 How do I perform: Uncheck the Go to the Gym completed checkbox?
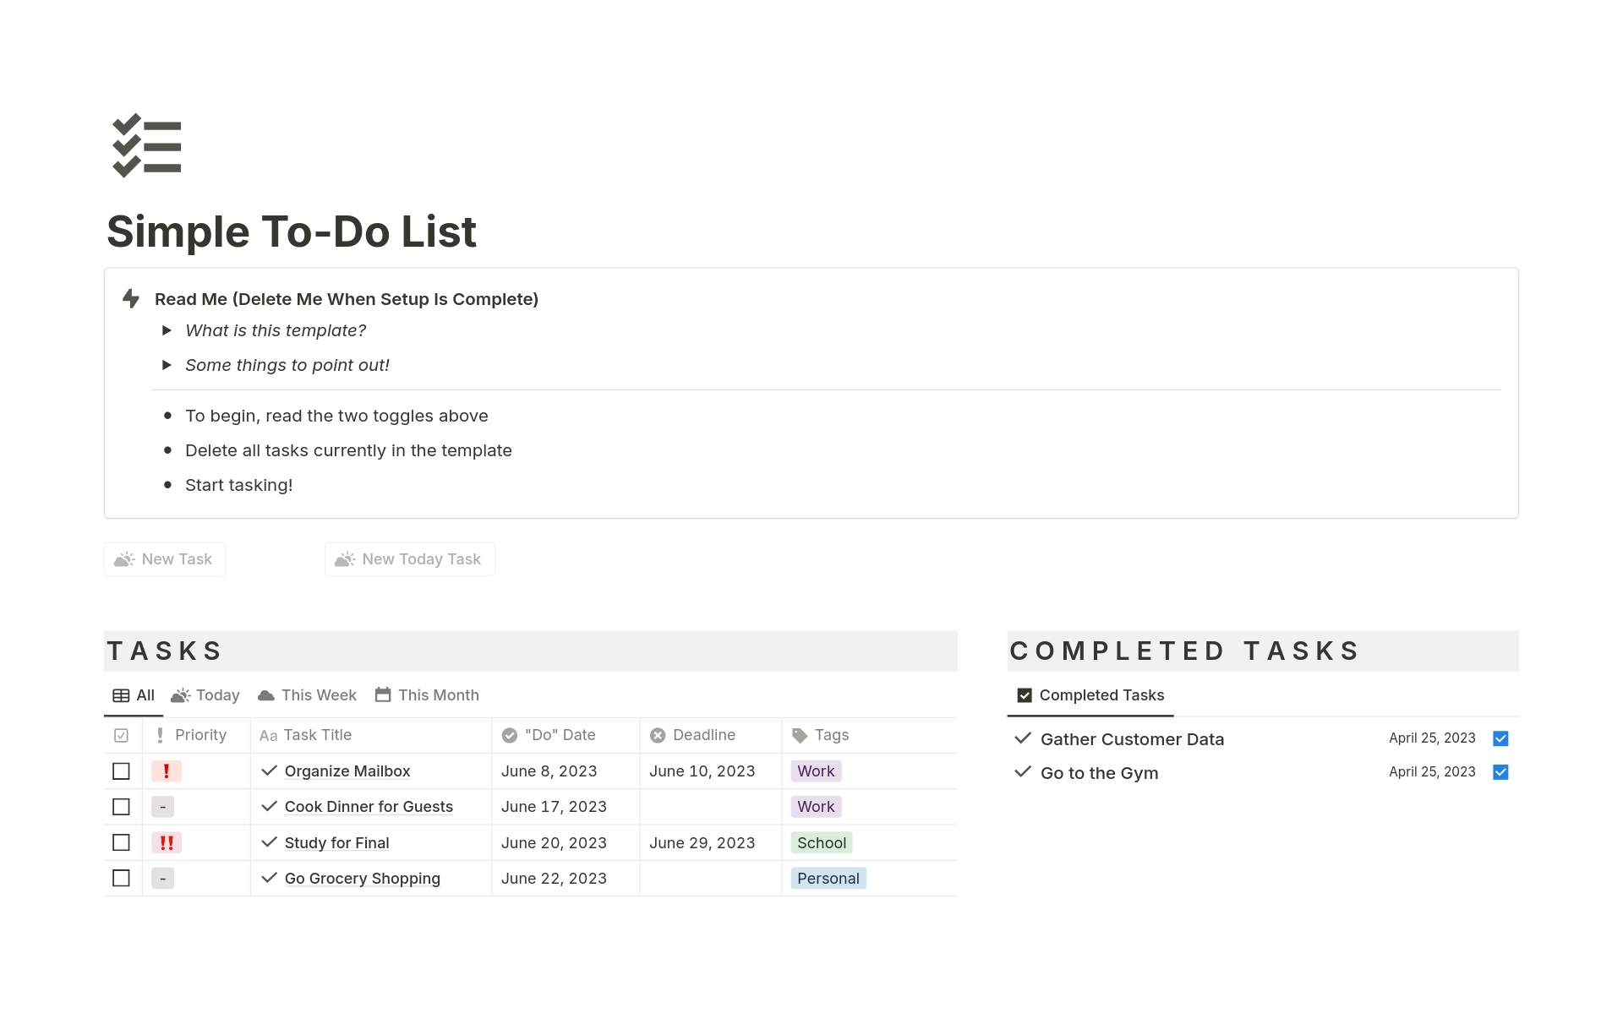(1500, 771)
